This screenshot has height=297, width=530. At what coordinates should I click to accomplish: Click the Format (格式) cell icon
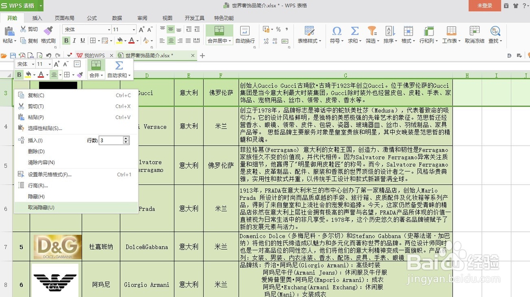click(408, 31)
